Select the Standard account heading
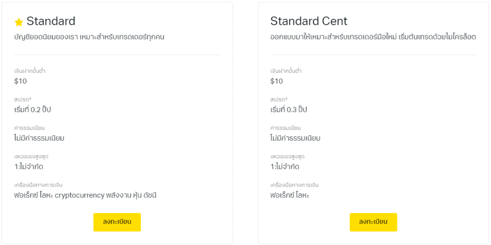This screenshot has height=245, width=491. 51,21
